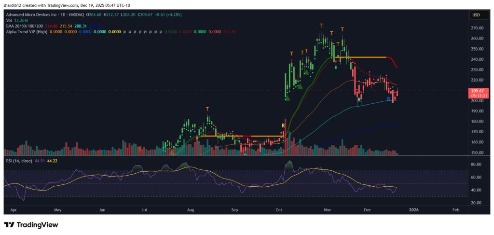Click the yellow R marker in October
Viewport: 494px width, 235px height.
point(283,125)
